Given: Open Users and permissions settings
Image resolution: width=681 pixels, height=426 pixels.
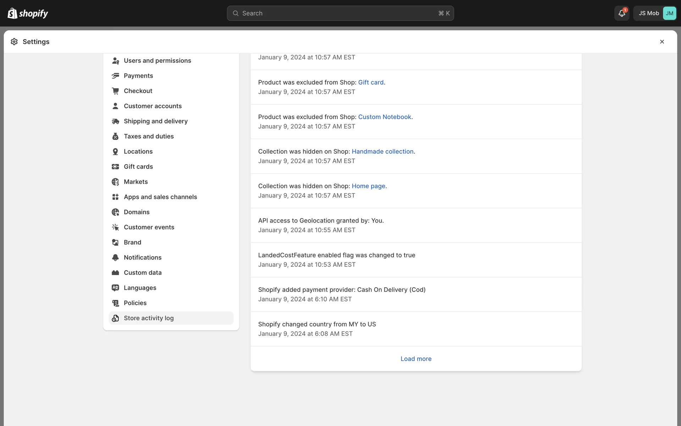Looking at the screenshot, I should tap(157, 61).
